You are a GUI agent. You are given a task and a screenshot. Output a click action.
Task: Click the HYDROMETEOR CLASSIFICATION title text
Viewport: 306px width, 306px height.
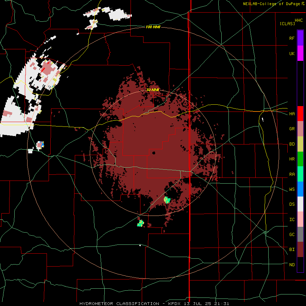point(119,304)
